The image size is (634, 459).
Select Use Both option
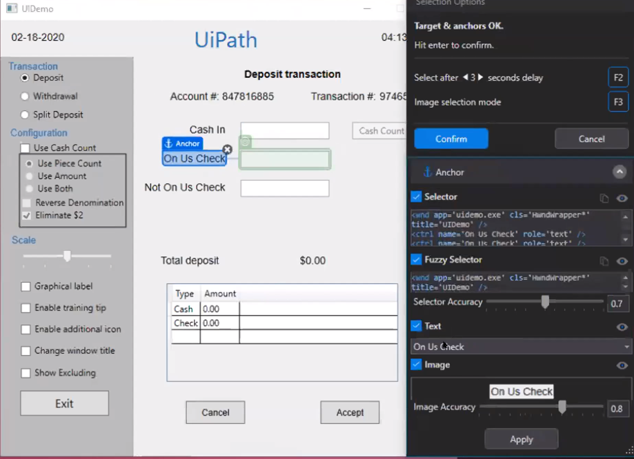click(x=29, y=189)
